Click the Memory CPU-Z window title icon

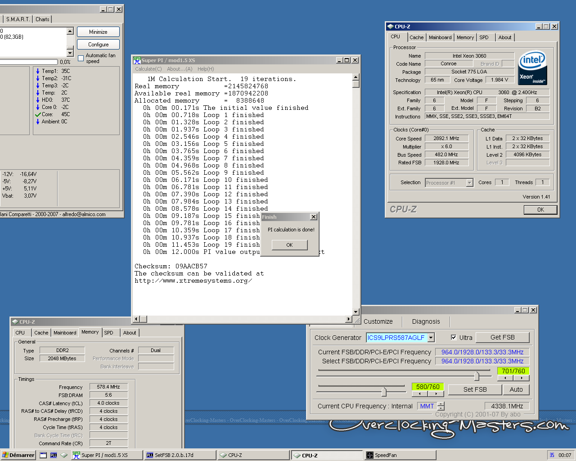point(15,322)
